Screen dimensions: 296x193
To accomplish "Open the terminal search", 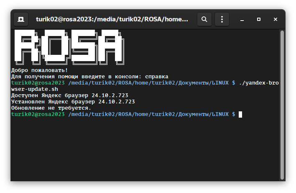I will click(204, 19).
